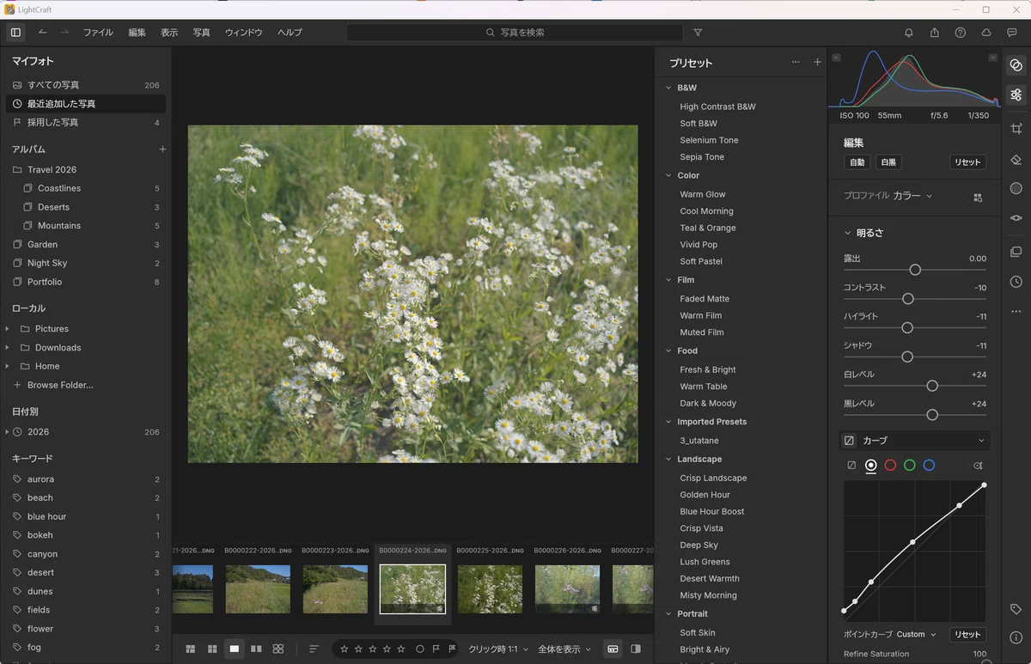The height and width of the screenshot is (664, 1031).
Task: Select the Crop tool
Action: tap(1016, 128)
